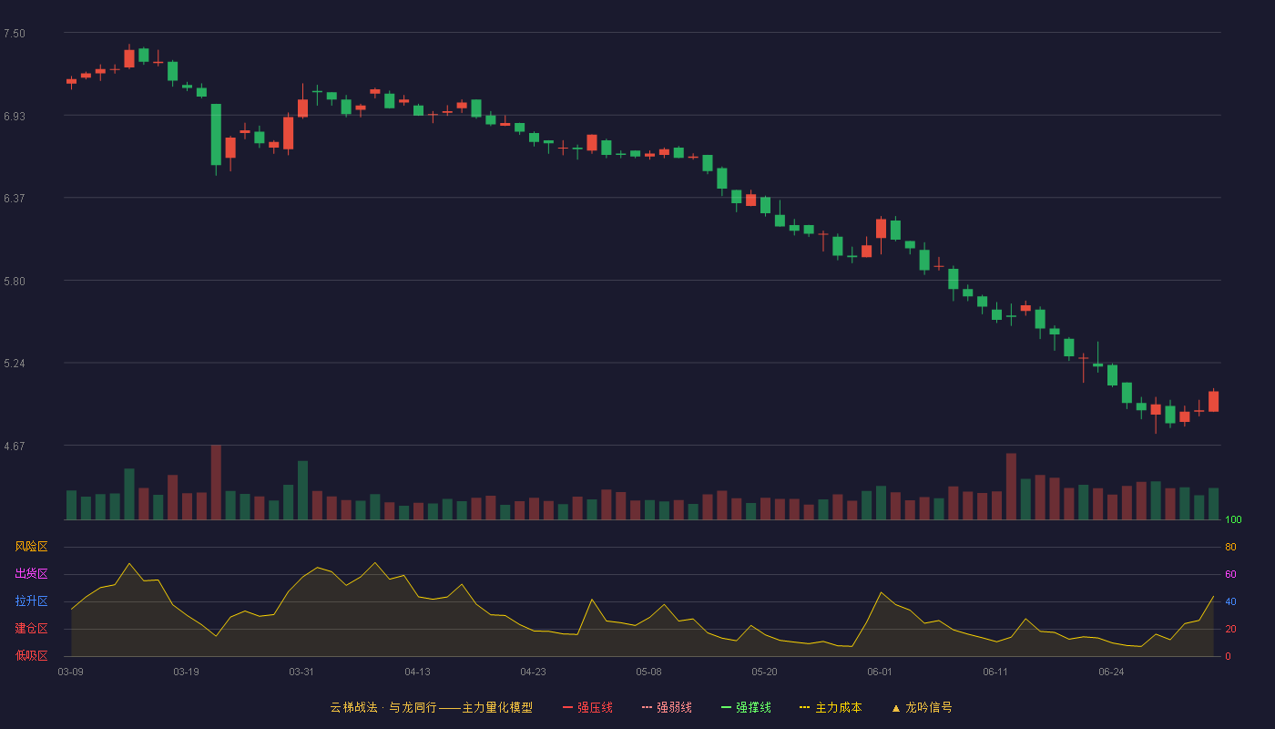Toggle the 主力成本 legend series
The height and width of the screenshot is (729, 1275).
831,707
